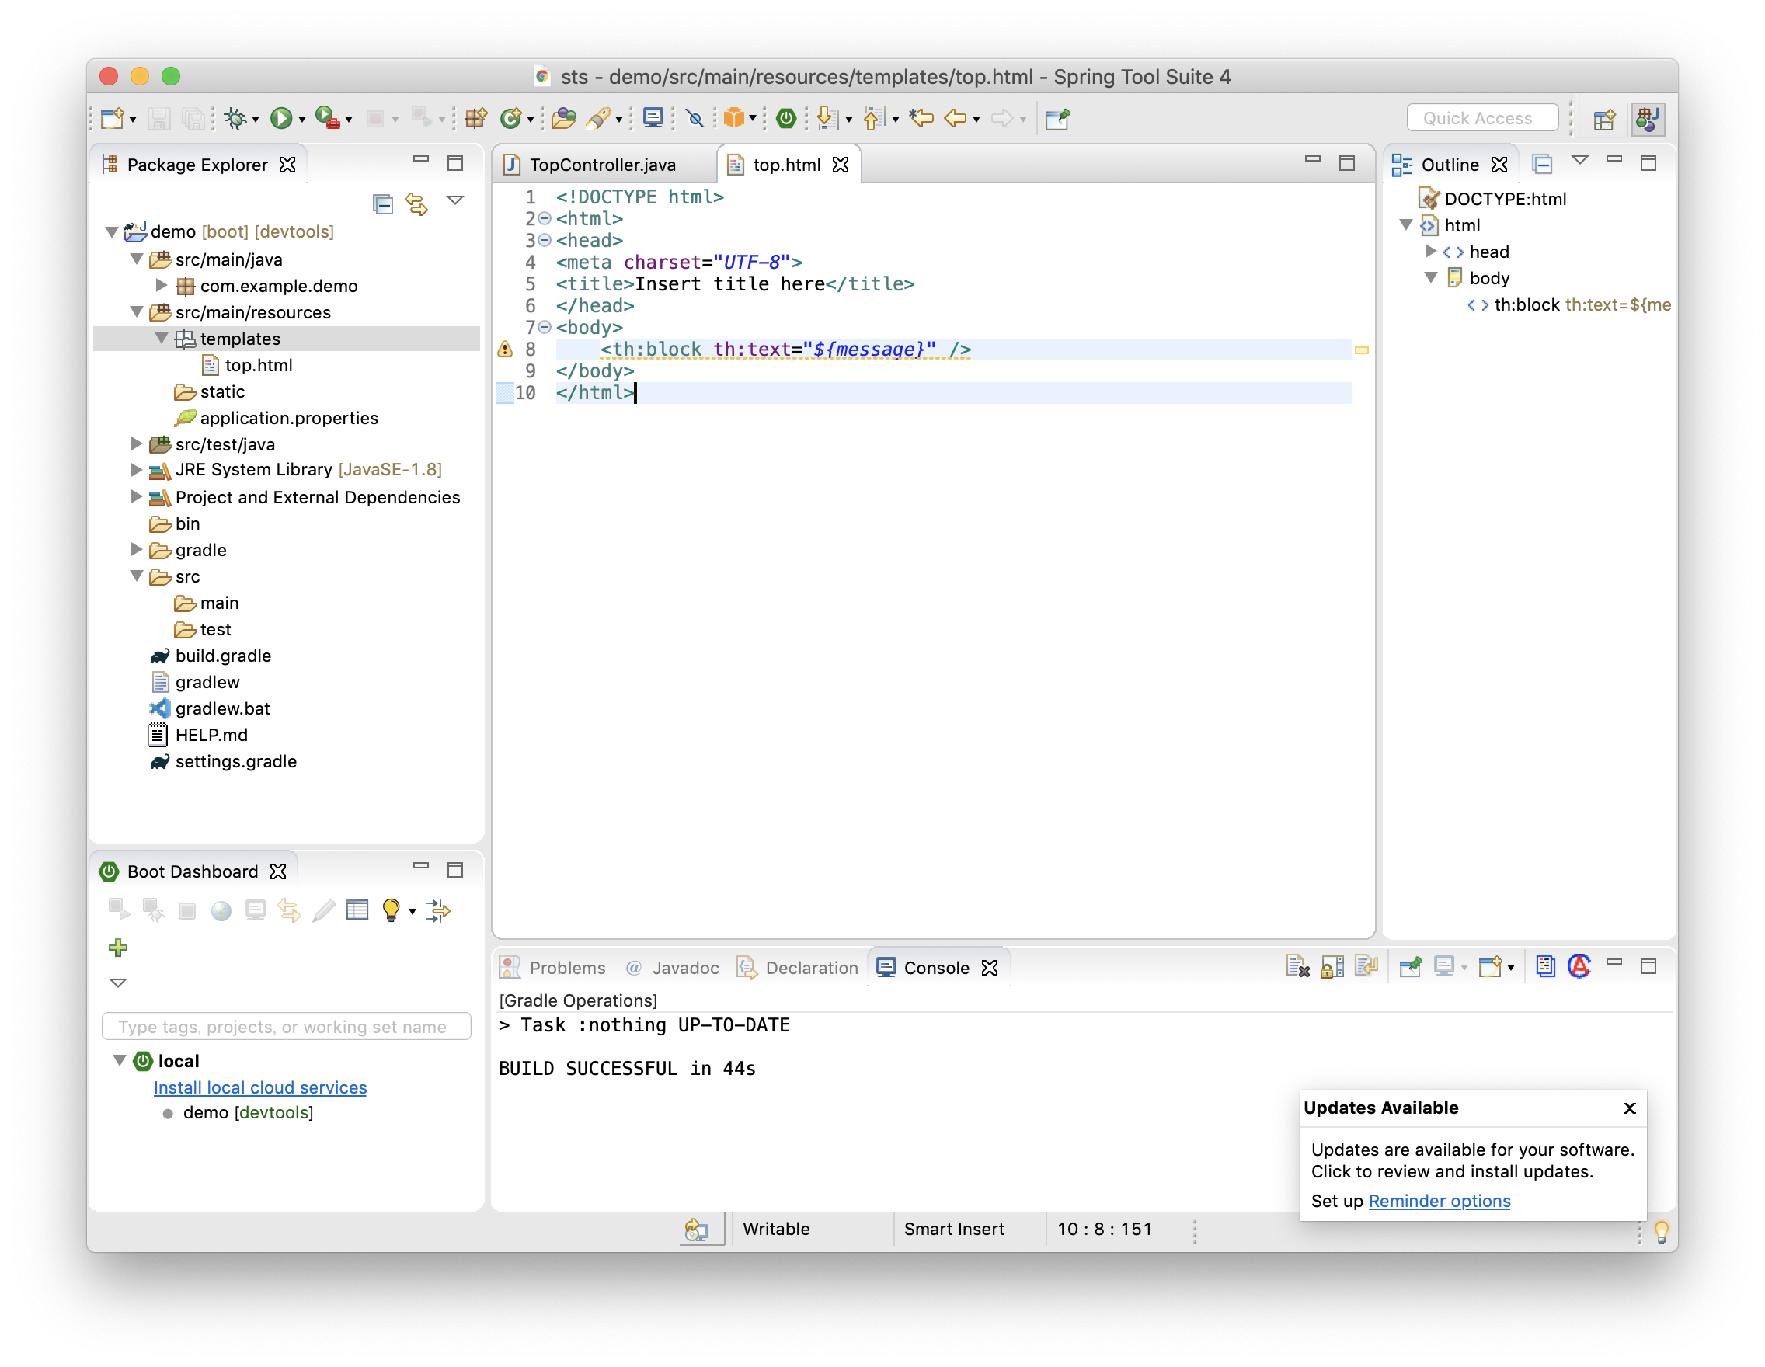This screenshot has width=1765, height=1367.
Task: Toggle the arrows filter icon in Boot Dashboard
Action: click(437, 910)
